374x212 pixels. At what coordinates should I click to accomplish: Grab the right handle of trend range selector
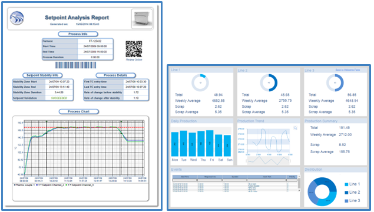[290, 161]
